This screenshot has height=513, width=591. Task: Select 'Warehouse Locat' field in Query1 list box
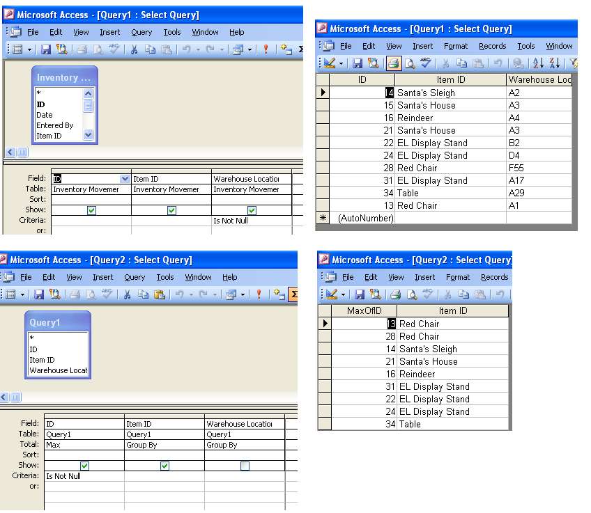point(58,370)
